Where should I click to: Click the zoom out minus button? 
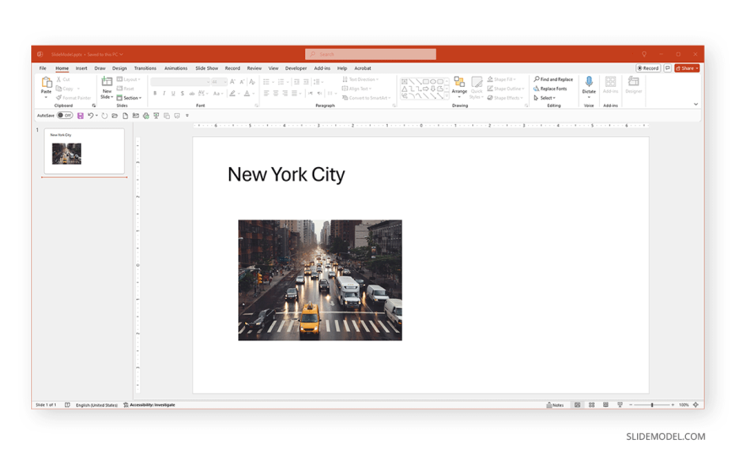click(631, 405)
